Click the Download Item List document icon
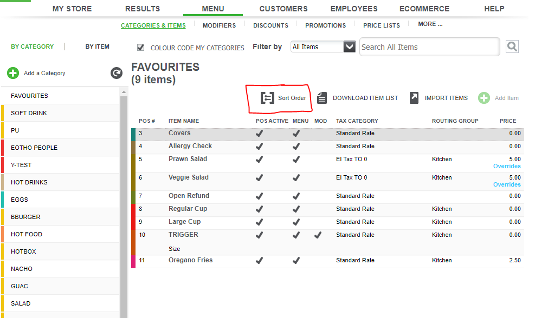This screenshot has height=318, width=535. pyautogui.click(x=322, y=98)
